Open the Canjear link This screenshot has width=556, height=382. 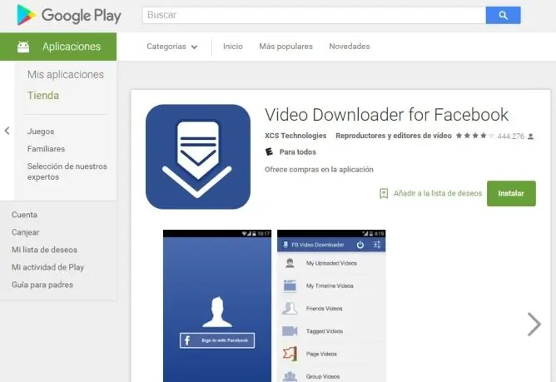click(x=26, y=232)
